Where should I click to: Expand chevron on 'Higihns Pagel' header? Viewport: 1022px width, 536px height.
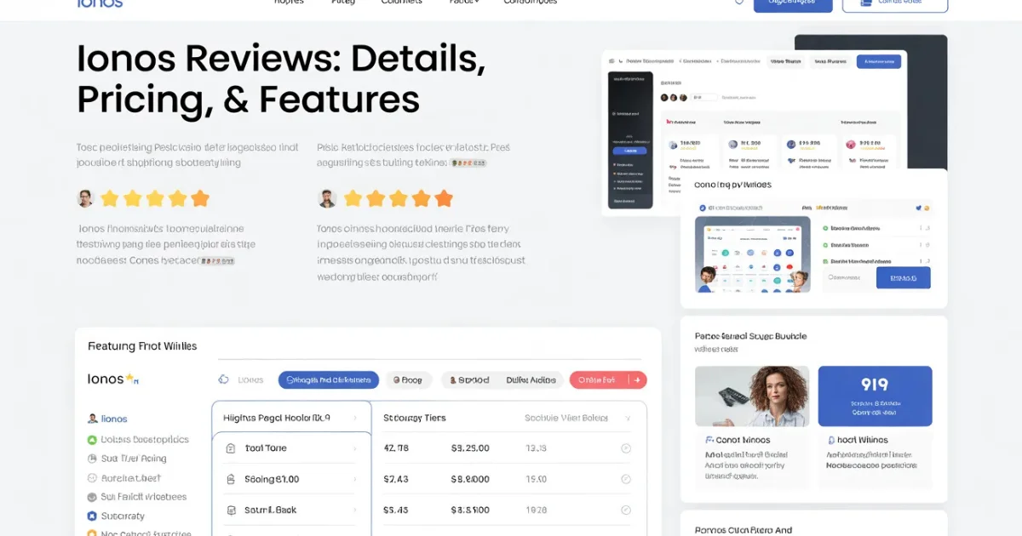point(355,418)
